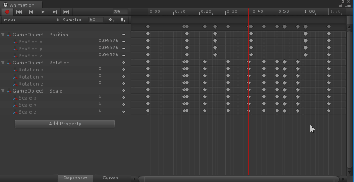This screenshot has width=354, height=182.
Task: Click keyframe diamond icon for GameObject : Rotation
Action: 124,63
